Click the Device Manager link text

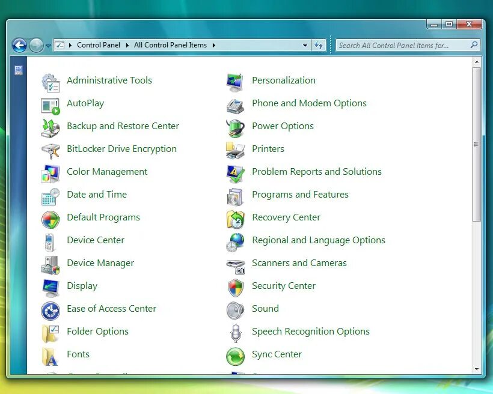100,263
